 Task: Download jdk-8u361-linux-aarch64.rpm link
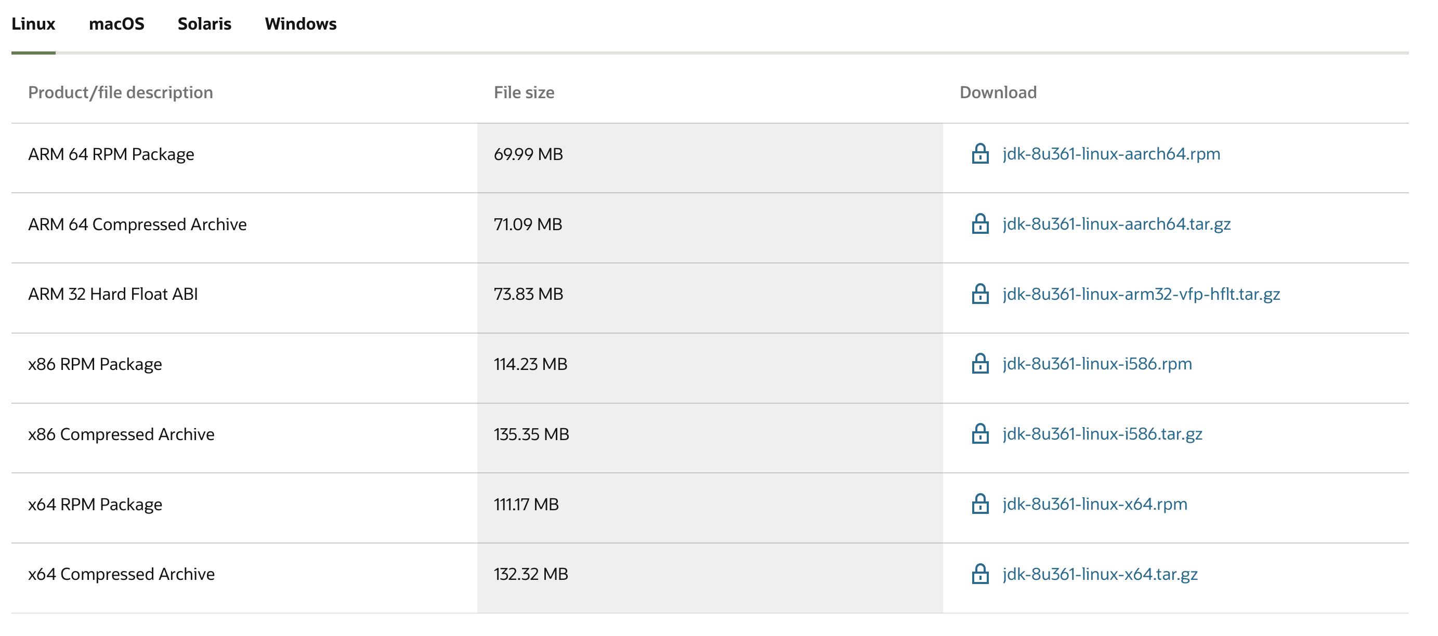[1111, 153]
